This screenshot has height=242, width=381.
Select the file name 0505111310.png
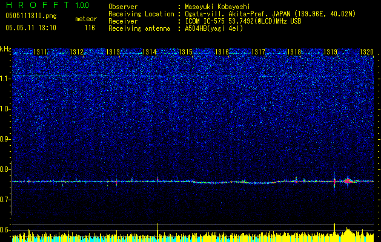(x=31, y=16)
